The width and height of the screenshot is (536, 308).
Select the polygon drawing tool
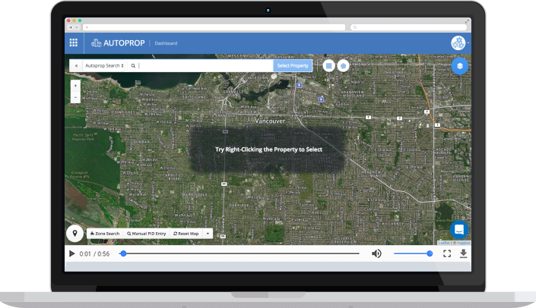click(343, 66)
